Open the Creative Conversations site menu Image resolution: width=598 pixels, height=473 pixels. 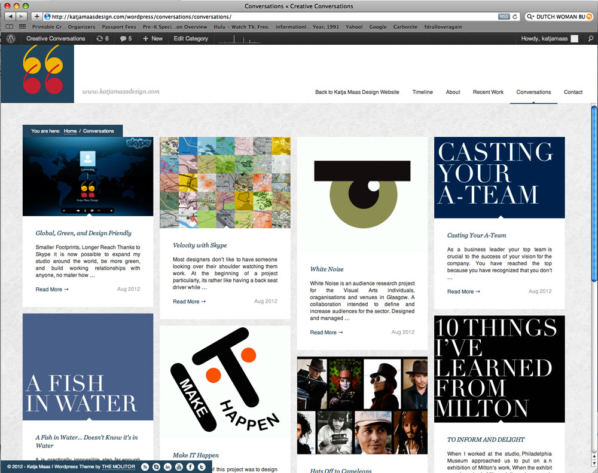tap(56, 38)
